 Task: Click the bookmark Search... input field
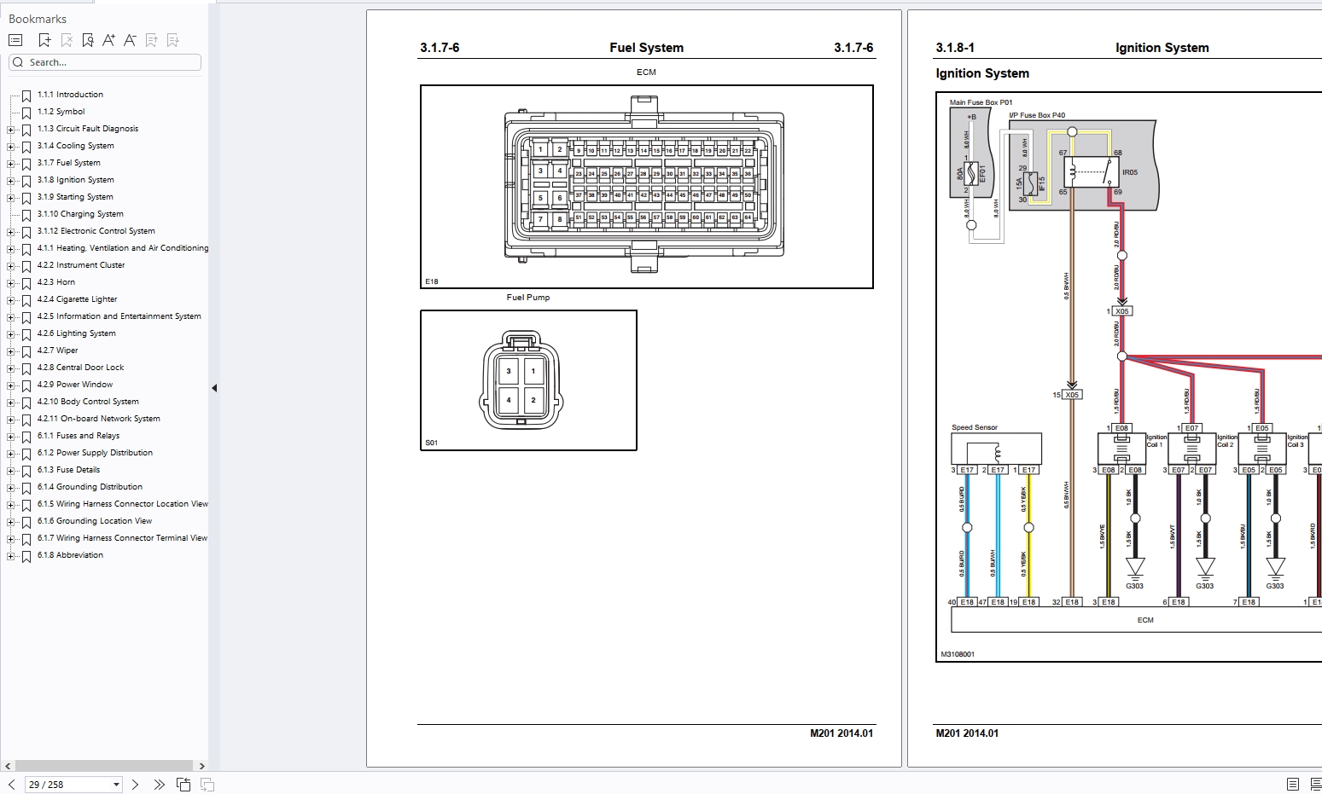105,62
